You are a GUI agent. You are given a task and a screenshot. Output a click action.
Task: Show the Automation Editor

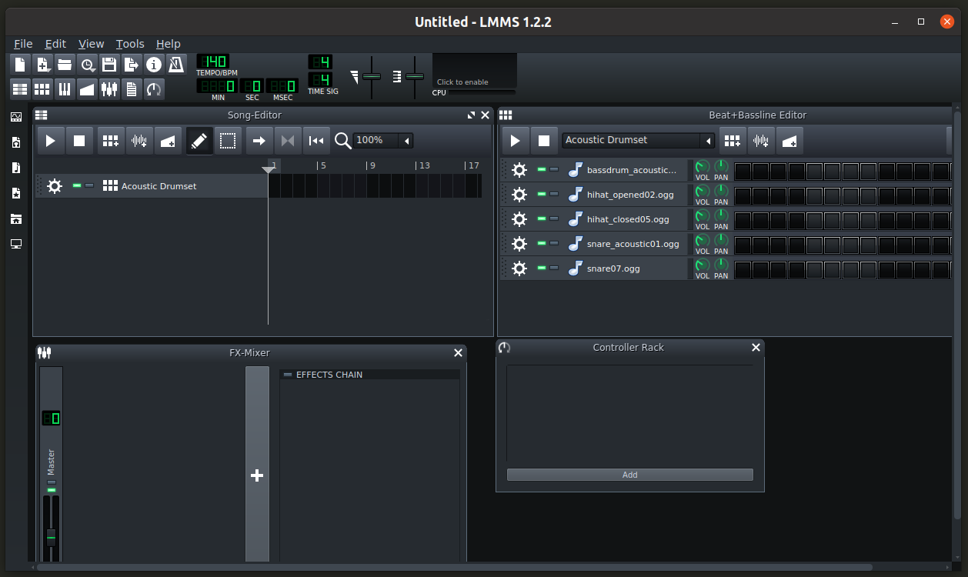coord(87,89)
